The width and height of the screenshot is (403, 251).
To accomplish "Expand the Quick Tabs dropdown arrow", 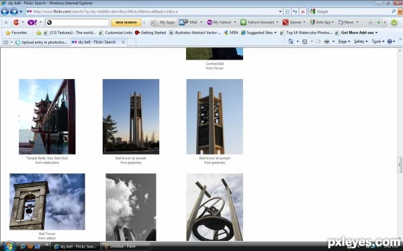I will (x=11, y=42).
